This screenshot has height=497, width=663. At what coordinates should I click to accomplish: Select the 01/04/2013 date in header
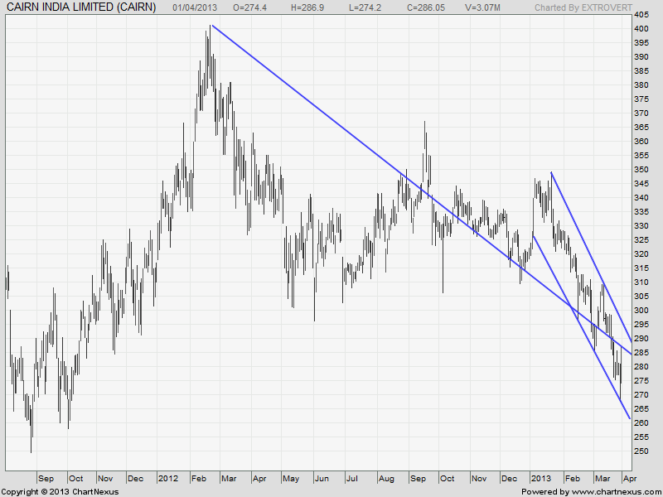(x=195, y=7)
